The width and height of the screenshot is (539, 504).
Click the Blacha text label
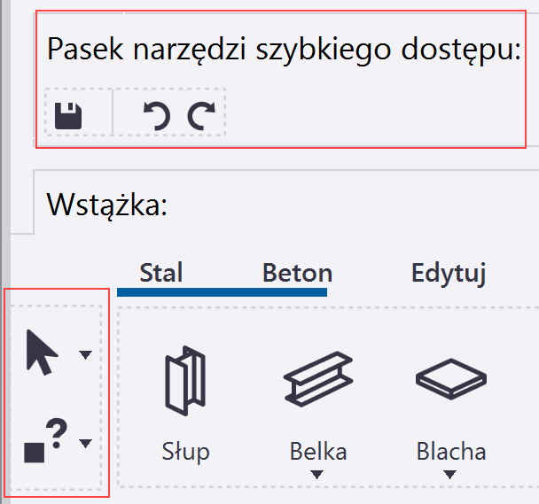tap(450, 451)
